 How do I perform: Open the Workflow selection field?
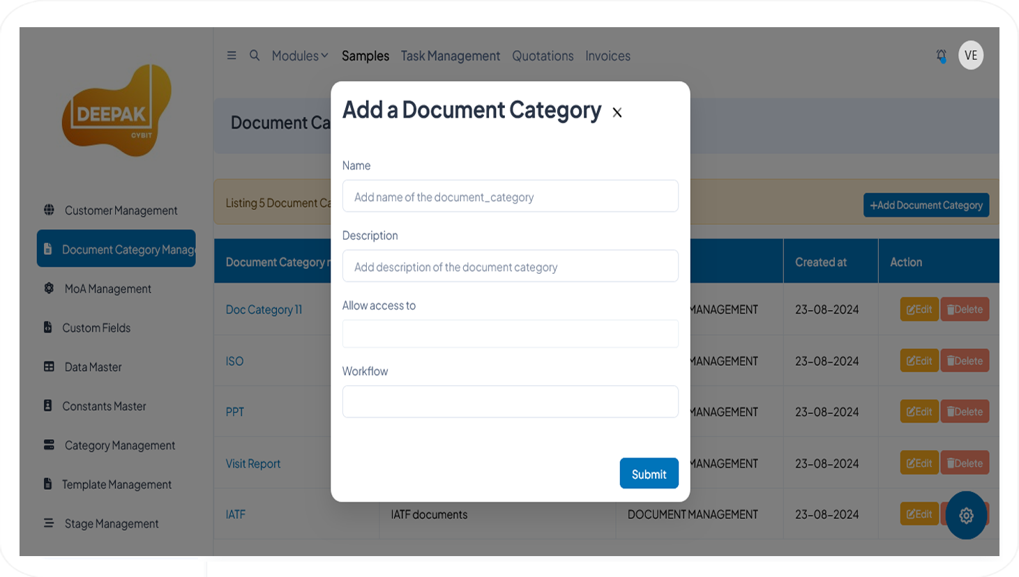(510, 401)
